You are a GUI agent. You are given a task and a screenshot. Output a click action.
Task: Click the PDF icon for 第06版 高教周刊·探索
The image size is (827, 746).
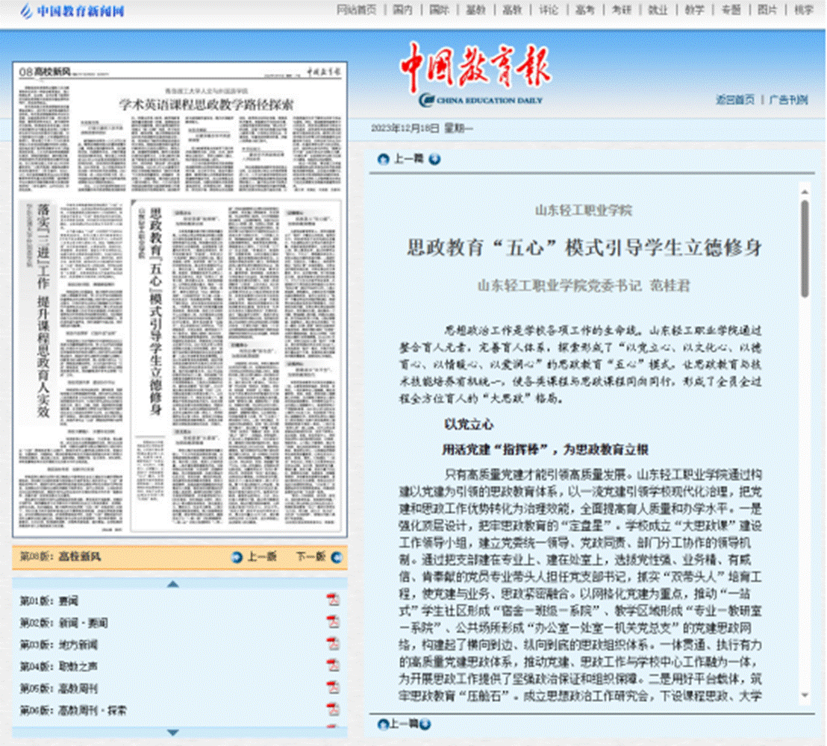coord(332,708)
